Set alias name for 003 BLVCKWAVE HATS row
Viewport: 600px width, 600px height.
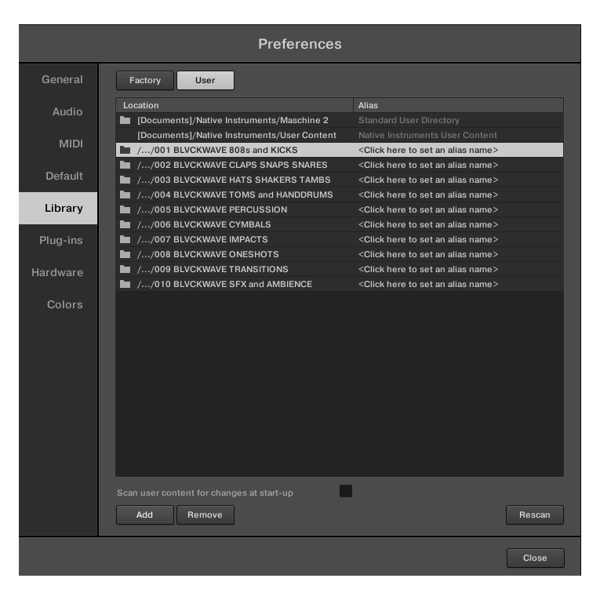point(427,180)
